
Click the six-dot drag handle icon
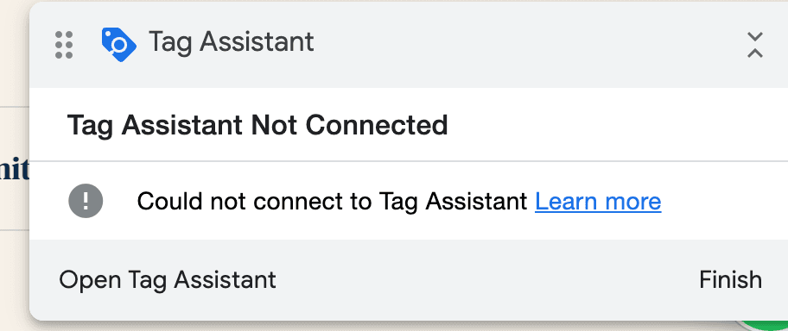click(x=64, y=45)
